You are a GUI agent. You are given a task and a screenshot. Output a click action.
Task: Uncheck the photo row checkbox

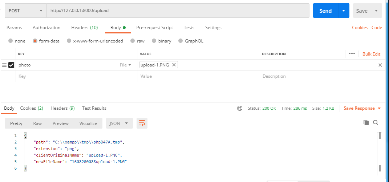click(x=11, y=65)
